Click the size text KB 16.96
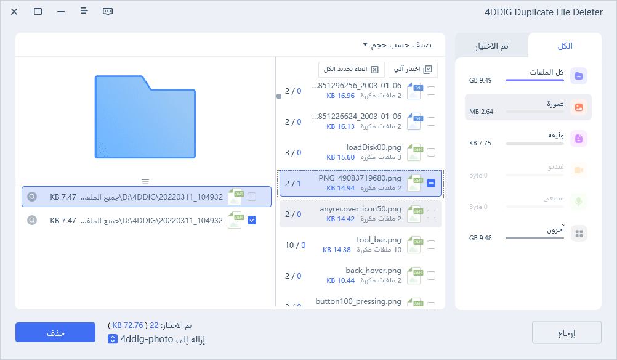 click(x=341, y=96)
